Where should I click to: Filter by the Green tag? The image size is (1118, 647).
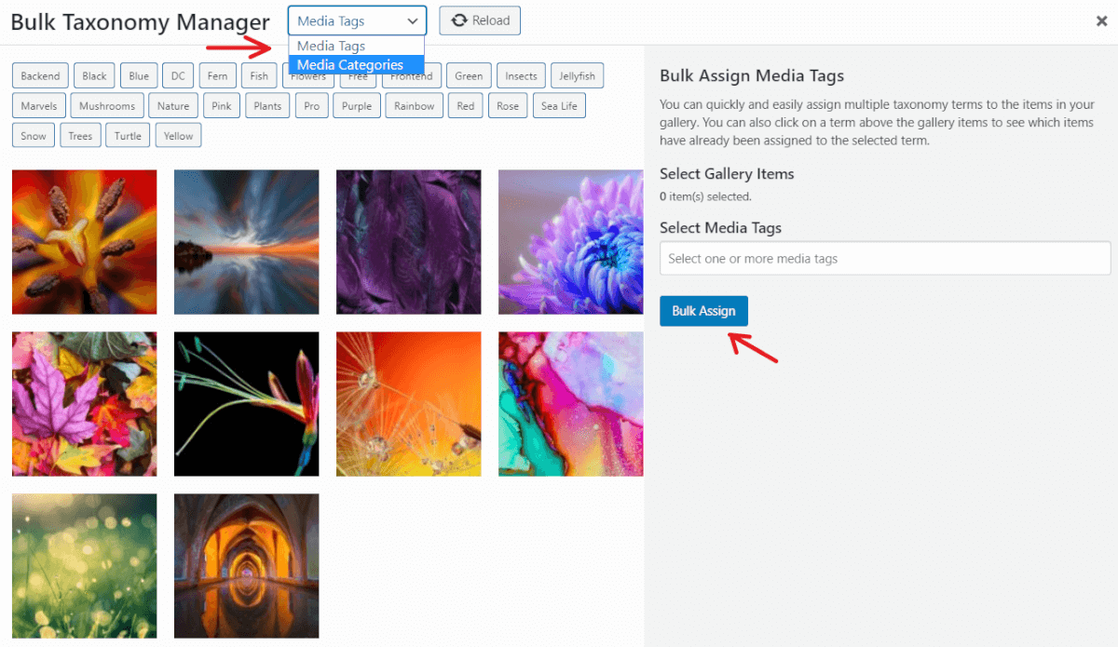[469, 76]
